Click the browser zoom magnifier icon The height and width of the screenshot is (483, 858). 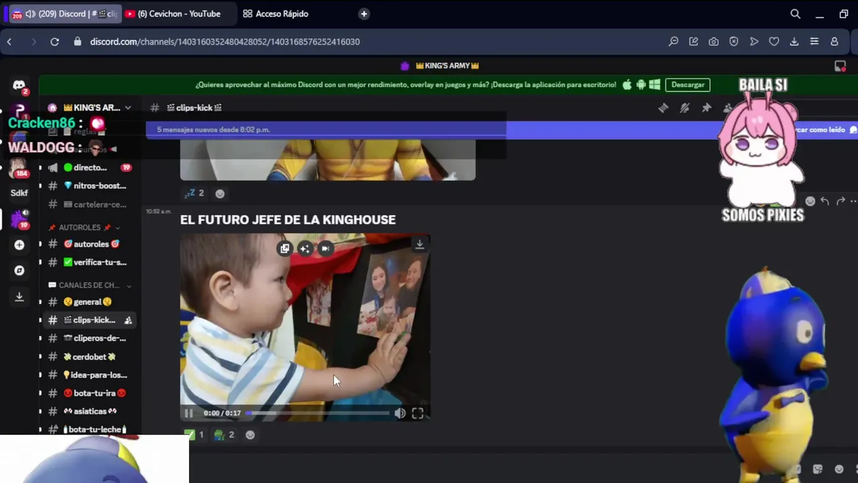pos(674,42)
